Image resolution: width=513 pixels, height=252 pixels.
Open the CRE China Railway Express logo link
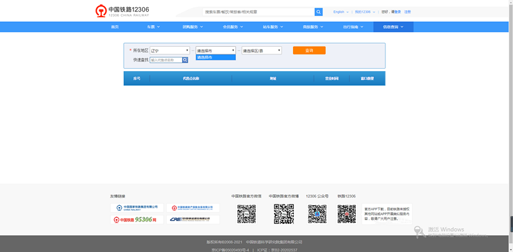tap(193, 219)
